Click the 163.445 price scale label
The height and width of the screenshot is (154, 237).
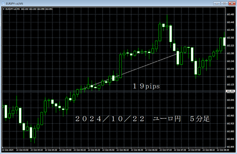point(230,22)
